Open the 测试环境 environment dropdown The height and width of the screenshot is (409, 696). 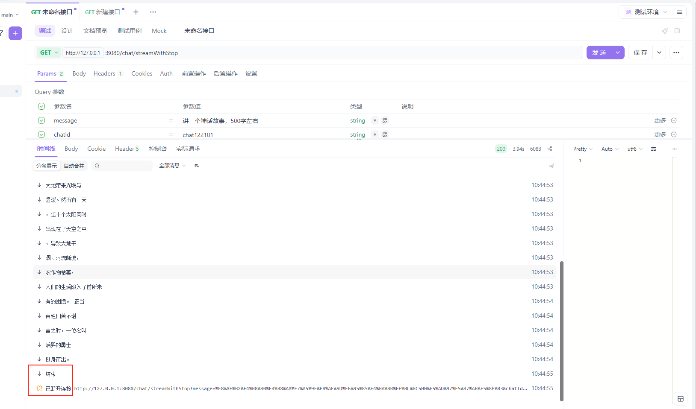tap(646, 12)
